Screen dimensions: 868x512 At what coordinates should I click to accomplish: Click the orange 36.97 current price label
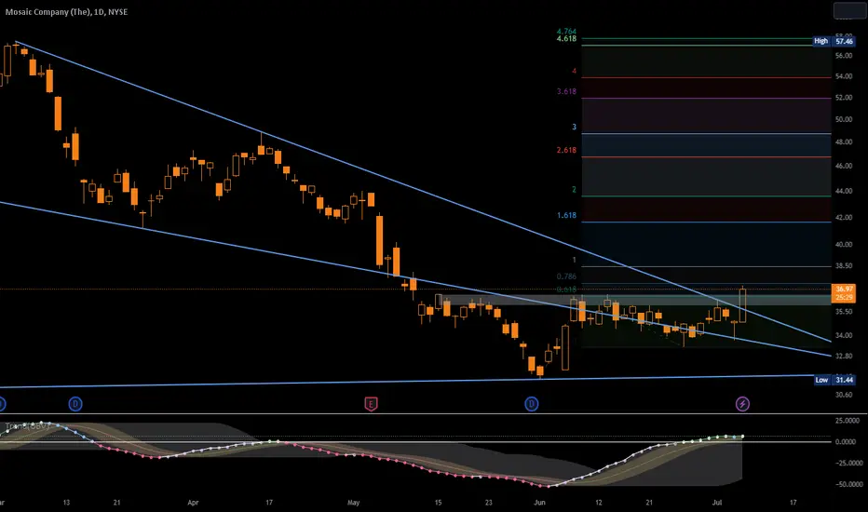click(x=844, y=293)
